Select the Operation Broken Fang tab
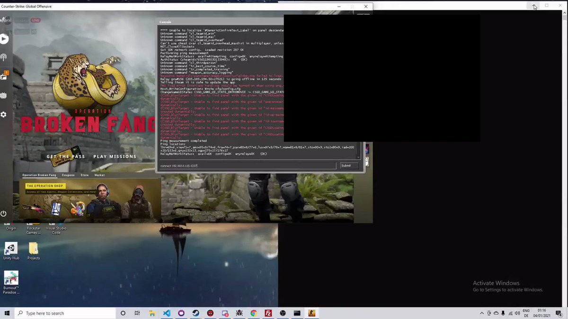The image size is (568, 319). click(x=39, y=175)
